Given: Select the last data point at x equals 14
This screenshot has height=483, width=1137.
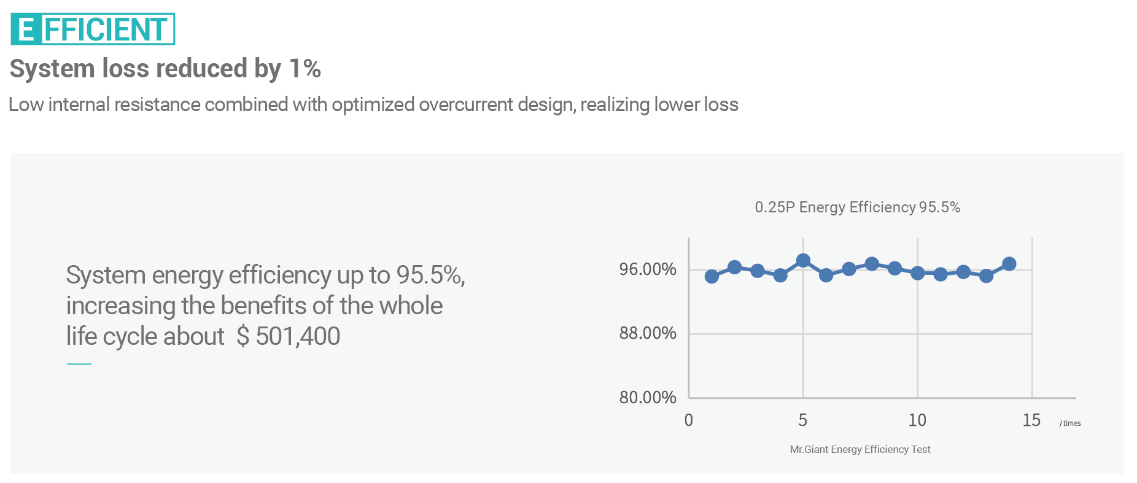Looking at the screenshot, I should pos(1009,264).
